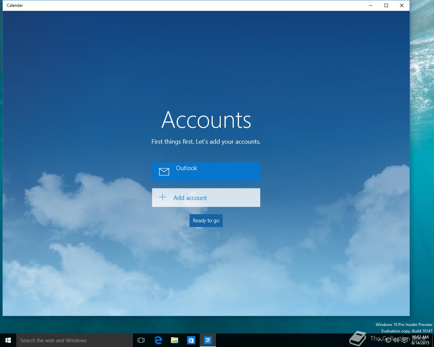Image resolution: width=434 pixels, height=347 pixels.
Task: Open the volume tray icon
Action: coord(396,340)
